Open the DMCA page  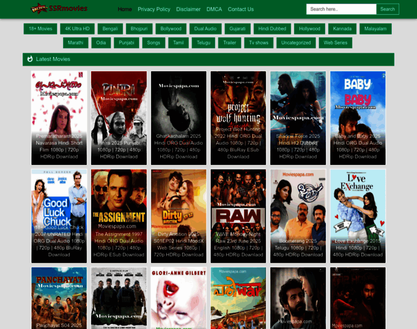point(214,9)
